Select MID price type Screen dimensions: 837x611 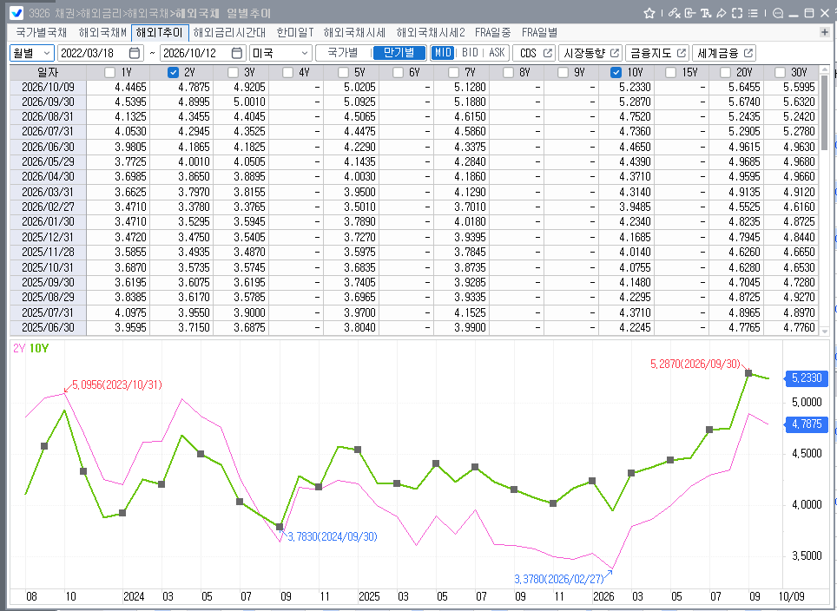point(443,53)
